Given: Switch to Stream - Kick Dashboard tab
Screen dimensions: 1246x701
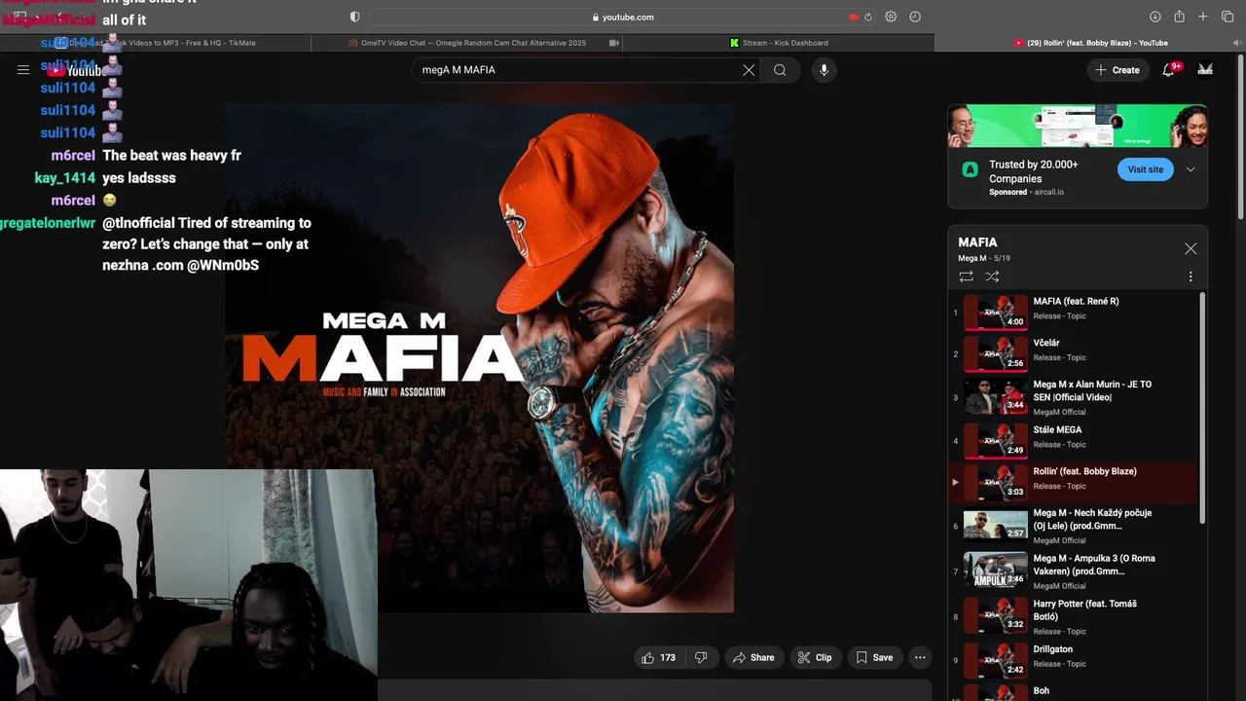Looking at the screenshot, I should (x=779, y=43).
